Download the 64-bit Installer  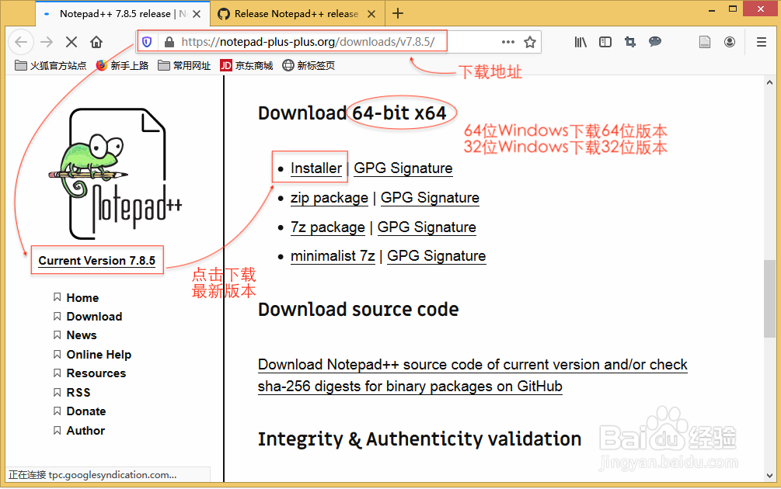316,168
